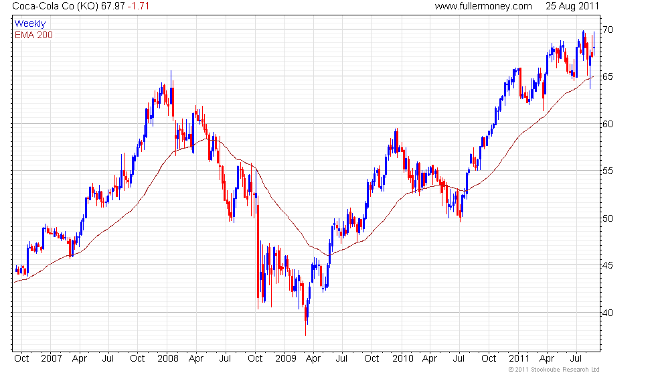This screenshot has height=375, width=656.
Task: Click the 2011 year label on time axis
Action: point(519,359)
